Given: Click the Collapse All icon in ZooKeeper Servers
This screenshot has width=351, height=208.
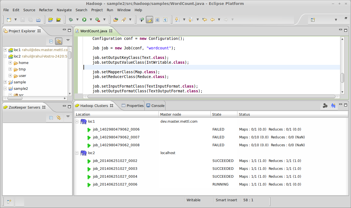Looking at the screenshot, I should [x=51, y=118].
